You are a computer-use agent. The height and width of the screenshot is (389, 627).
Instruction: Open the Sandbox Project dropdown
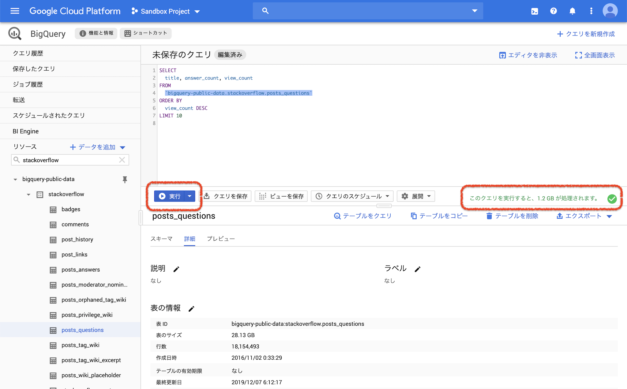(x=197, y=12)
